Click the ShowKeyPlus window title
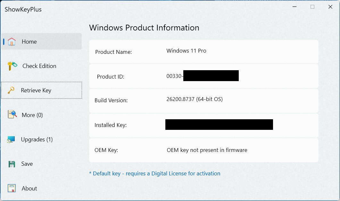Screen dimensions: 340x201 [23, 10]
